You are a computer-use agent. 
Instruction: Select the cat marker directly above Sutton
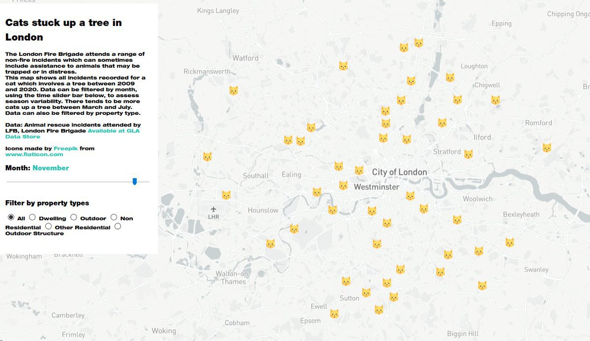tap(346, 281)
